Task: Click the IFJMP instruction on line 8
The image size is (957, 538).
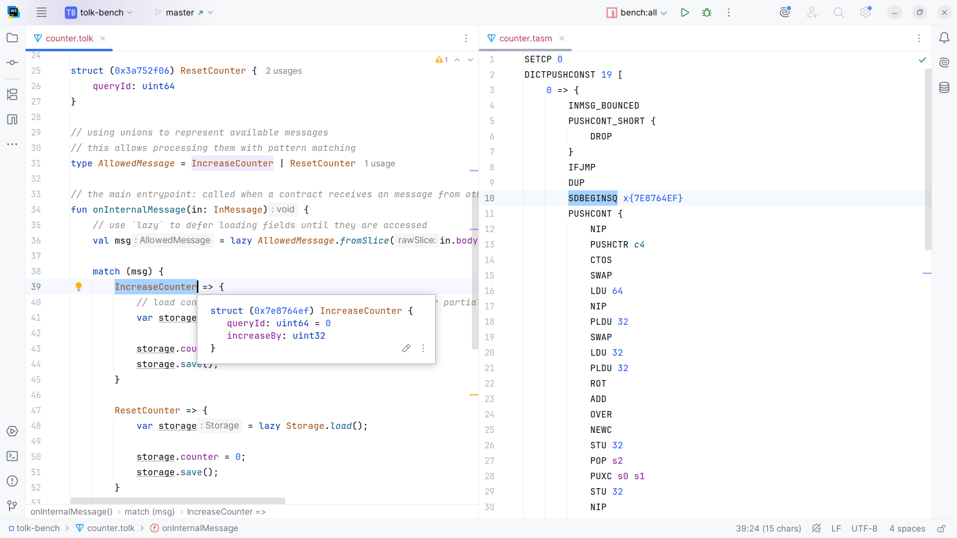Action: tap(582, 167)
